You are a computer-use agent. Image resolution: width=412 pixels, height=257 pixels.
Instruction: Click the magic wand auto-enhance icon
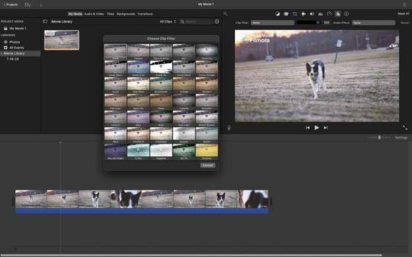pyautogui.click(x=225, y=14)
